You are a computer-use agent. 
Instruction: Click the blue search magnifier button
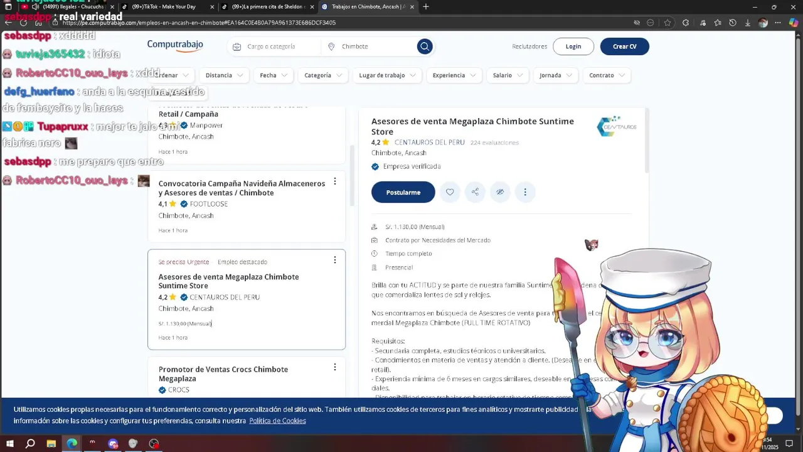point(425,46)
